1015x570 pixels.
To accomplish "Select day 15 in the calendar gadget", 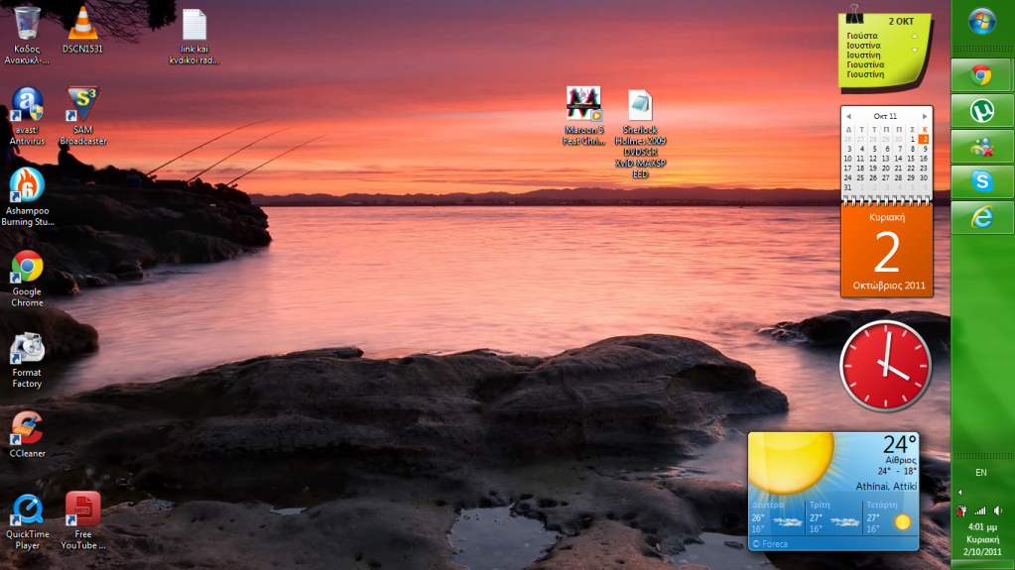I will click(911, 159).
